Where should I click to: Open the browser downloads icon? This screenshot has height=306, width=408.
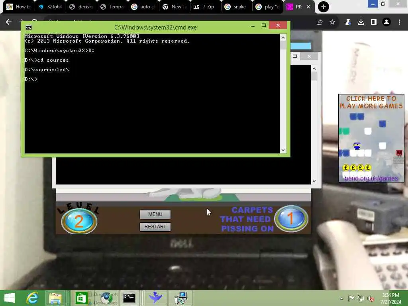point(361,22)
